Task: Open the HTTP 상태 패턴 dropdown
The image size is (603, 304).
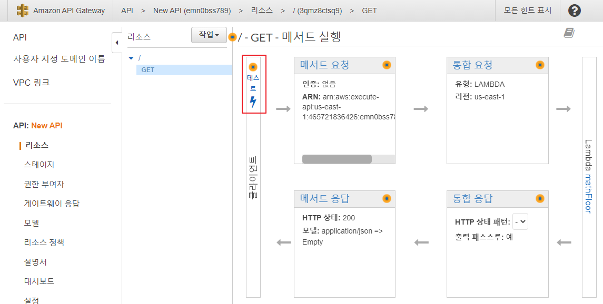Action: click(x=520, y=221)
